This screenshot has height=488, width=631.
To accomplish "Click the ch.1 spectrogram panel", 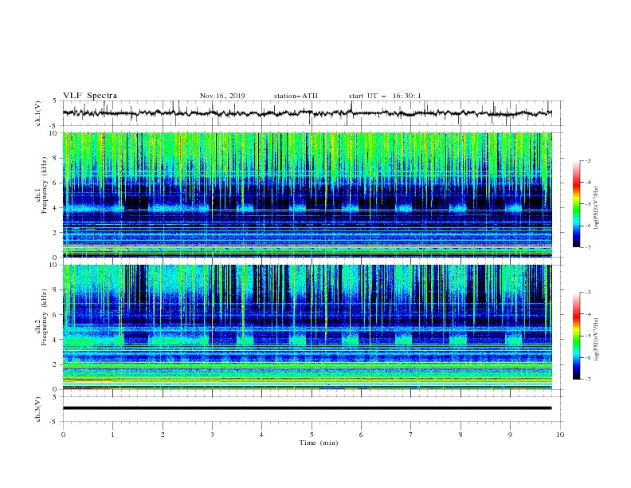I will [308, 195].
